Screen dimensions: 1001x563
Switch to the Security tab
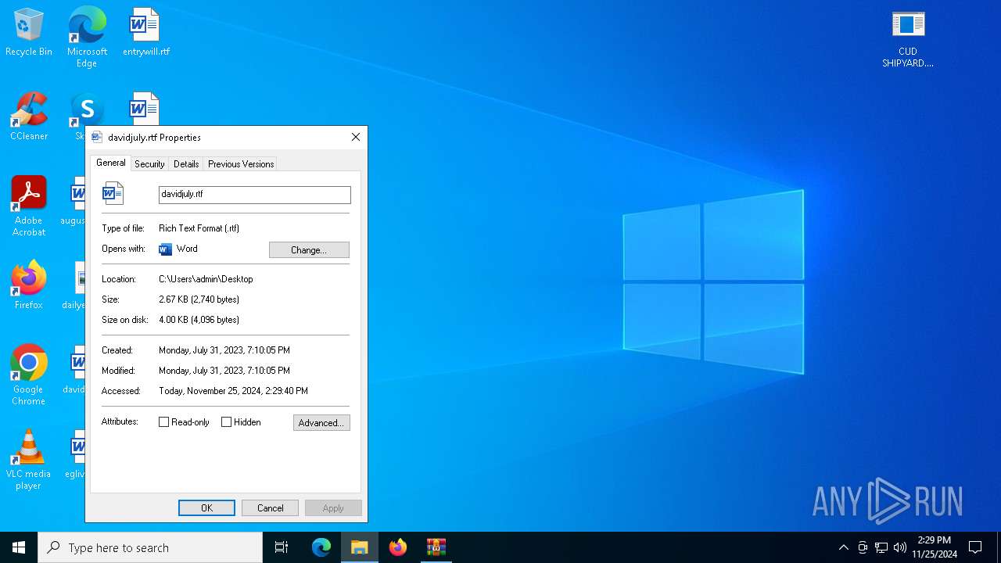tap(149, 164)
